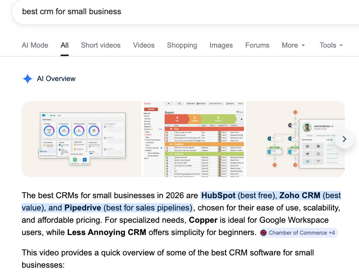The image size is (359, 275).
Task: Open the Videos tab
Action: coord(144,45)
